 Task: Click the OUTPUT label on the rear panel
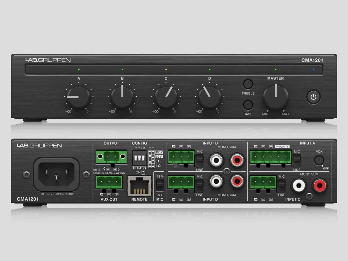[x=111, y=143]
